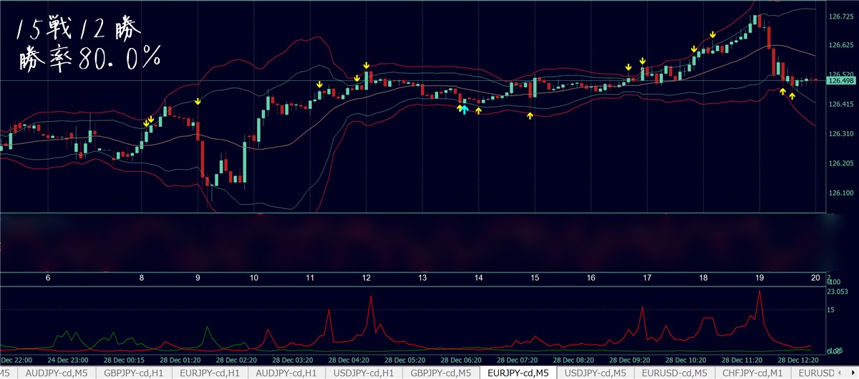Open the USDJPY-cd,H1 chart tab
Image resolution: width=859 pixels, height=379 pixels.
364,373
